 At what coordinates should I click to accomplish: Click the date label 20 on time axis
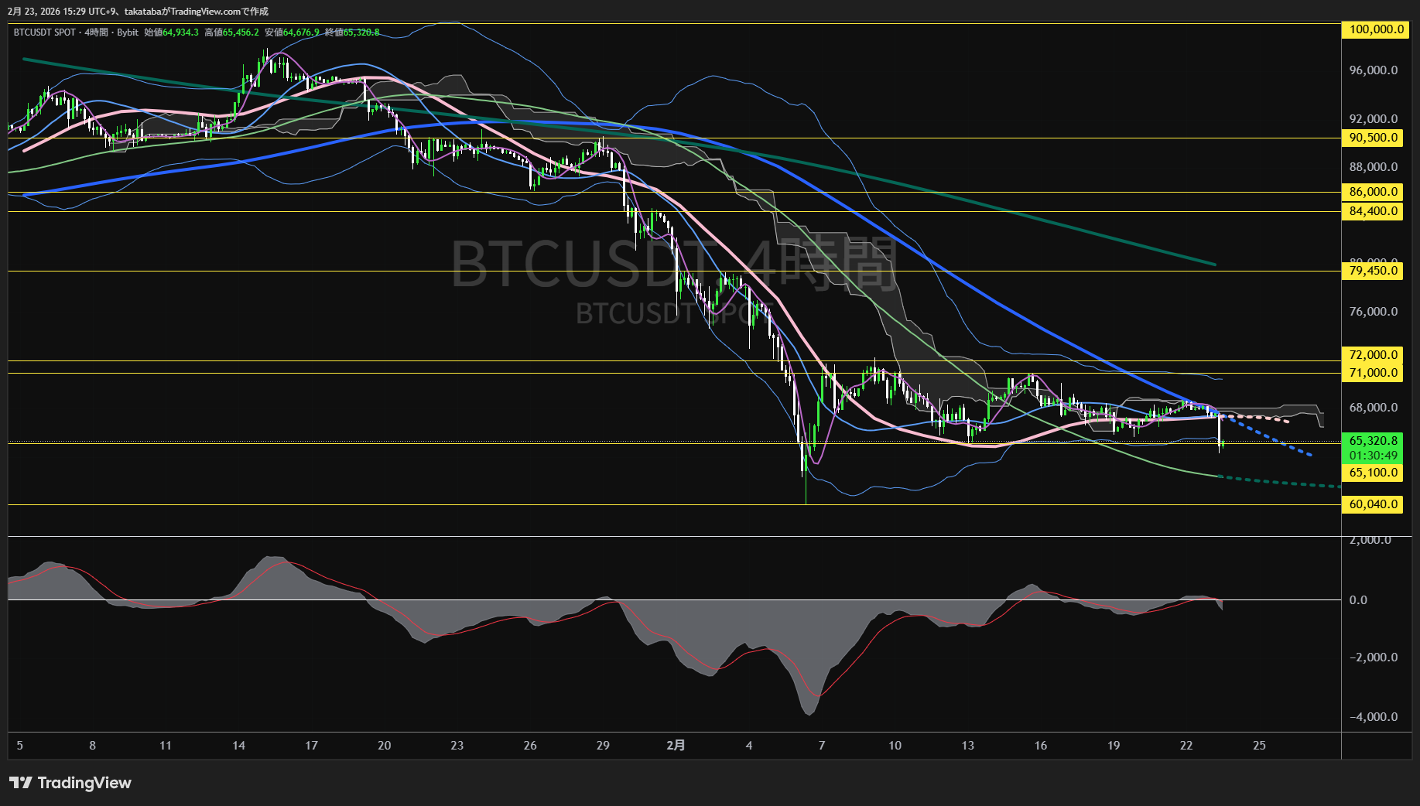(385, 746)
